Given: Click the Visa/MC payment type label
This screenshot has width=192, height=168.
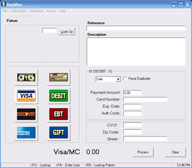Looking at the screenshot, I should click(x=67, y=152).
